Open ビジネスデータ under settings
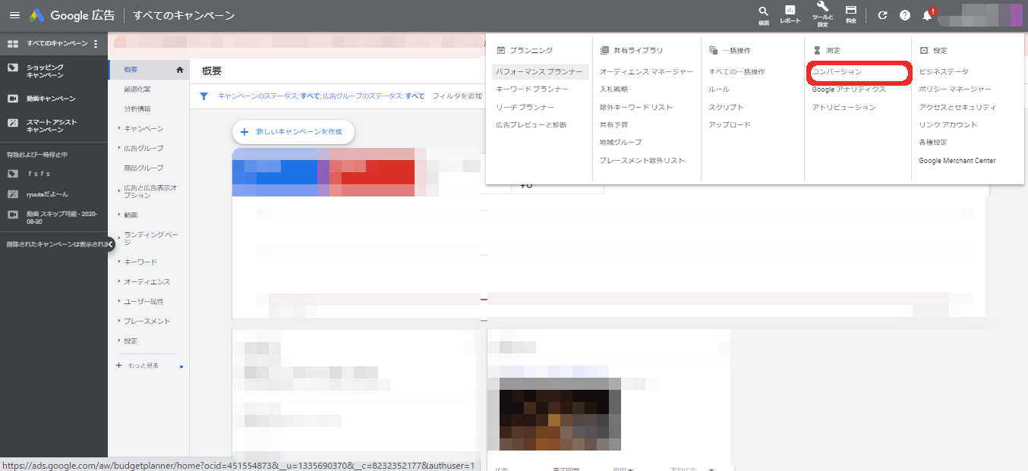 pos(944,72)
